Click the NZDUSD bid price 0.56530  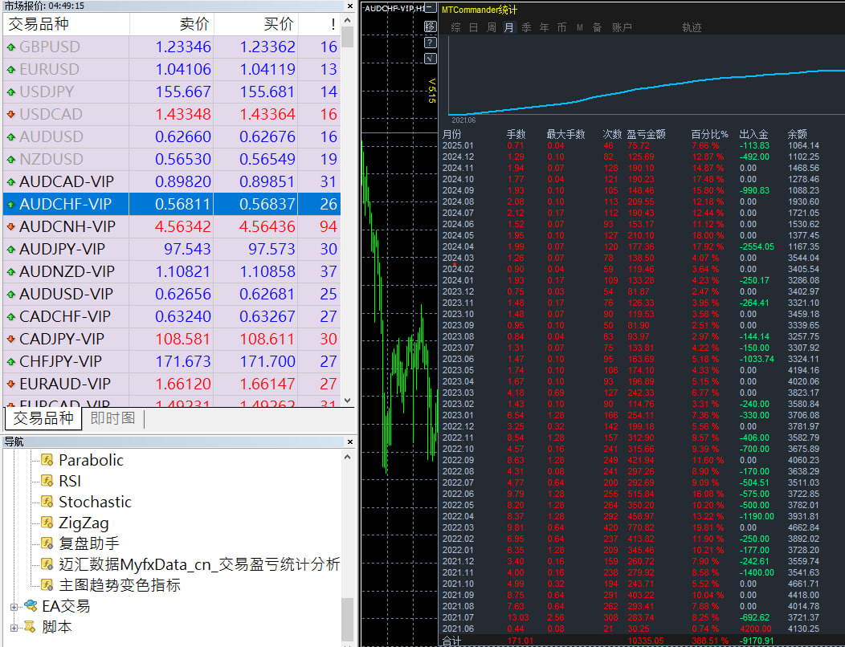coord(183,160)
